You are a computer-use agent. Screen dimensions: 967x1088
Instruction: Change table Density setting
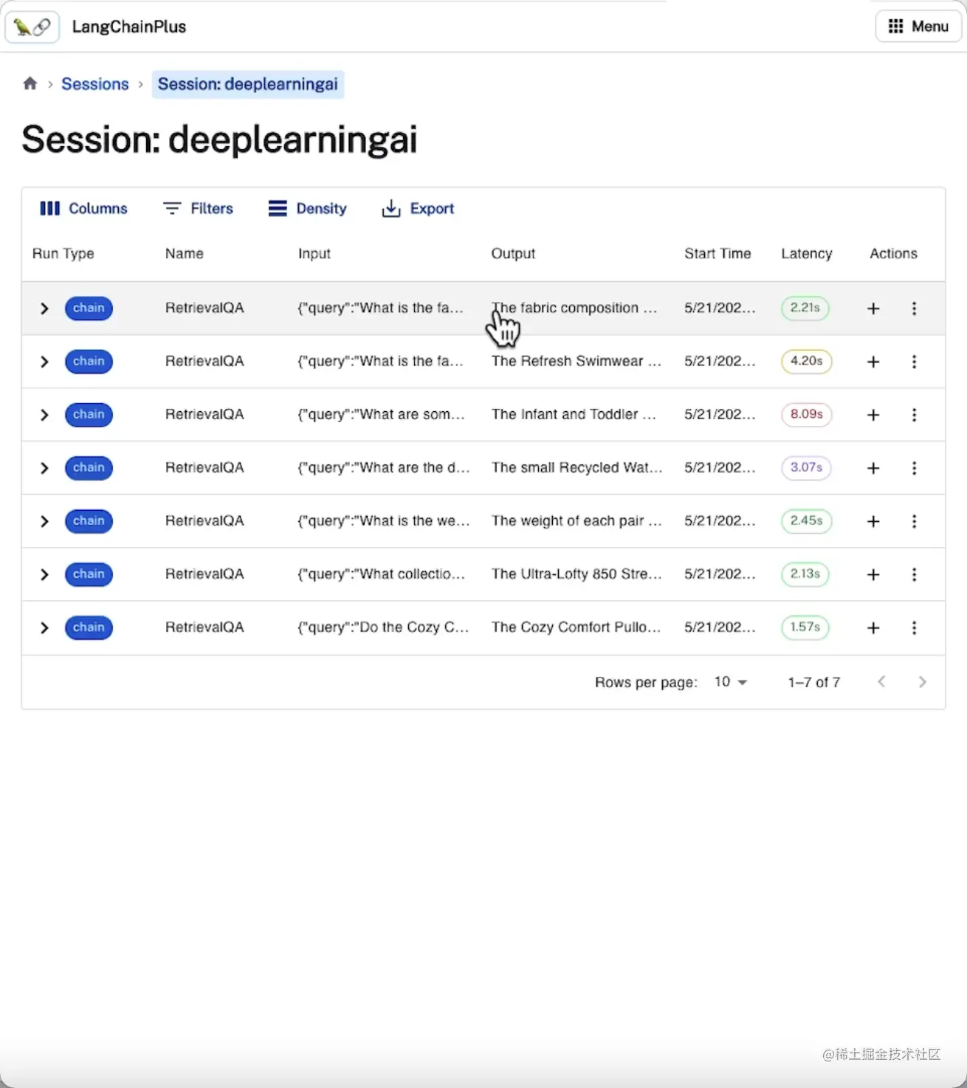click(307, 209)
